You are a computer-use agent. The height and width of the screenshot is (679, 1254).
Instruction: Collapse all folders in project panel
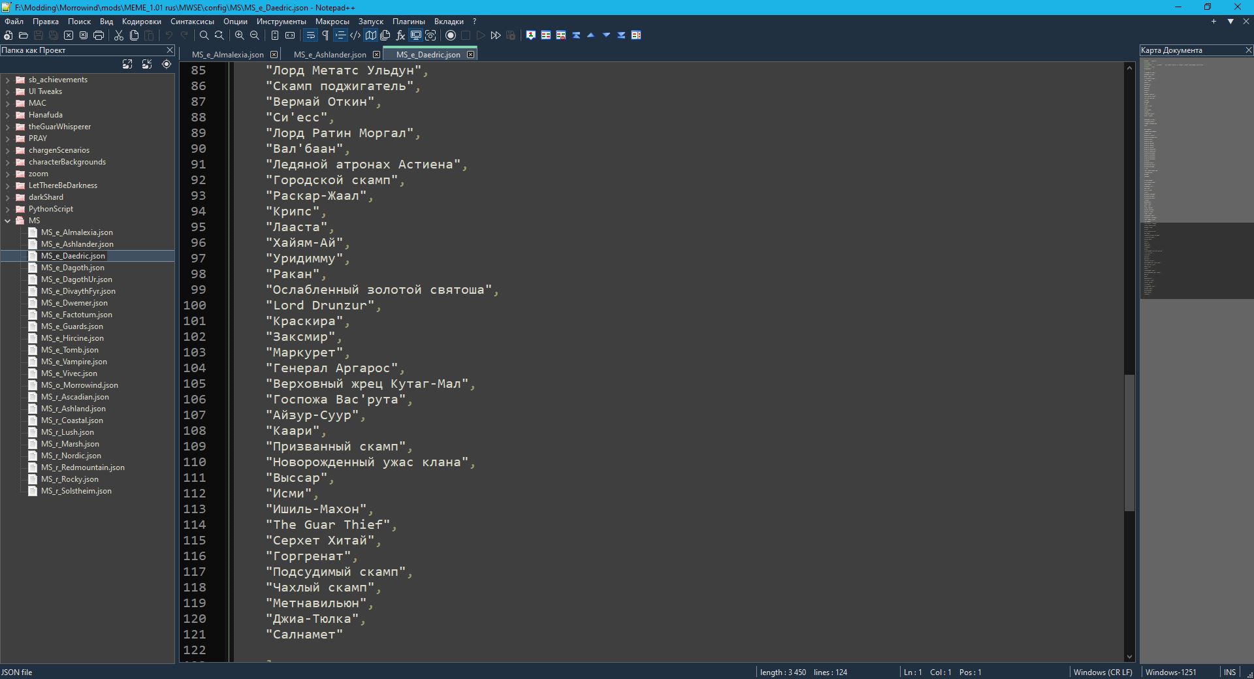[147, 64]
